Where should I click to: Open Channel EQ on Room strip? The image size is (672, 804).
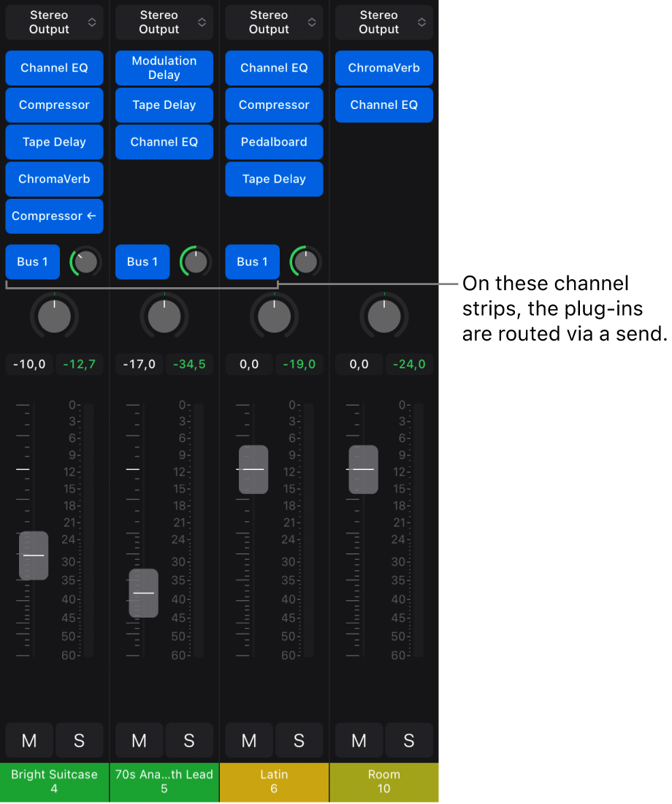click(384, 105)
